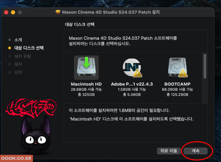221x162 pixels.
Task: Click the 총 325GB text
Action: point(86,95)
